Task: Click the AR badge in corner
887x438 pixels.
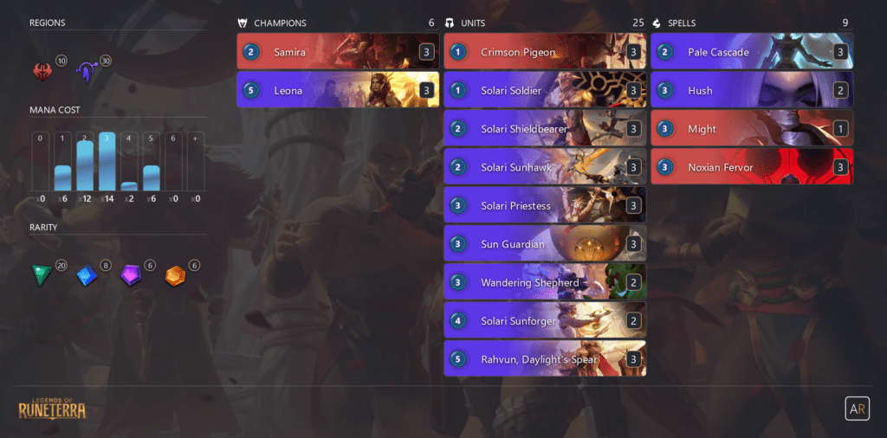Action: coord(857,408)
